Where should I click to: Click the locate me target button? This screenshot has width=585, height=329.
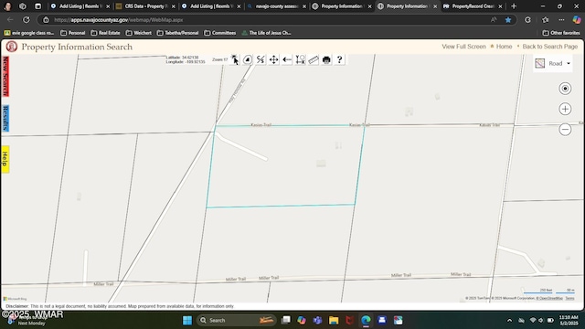click(x=565, y=89)
